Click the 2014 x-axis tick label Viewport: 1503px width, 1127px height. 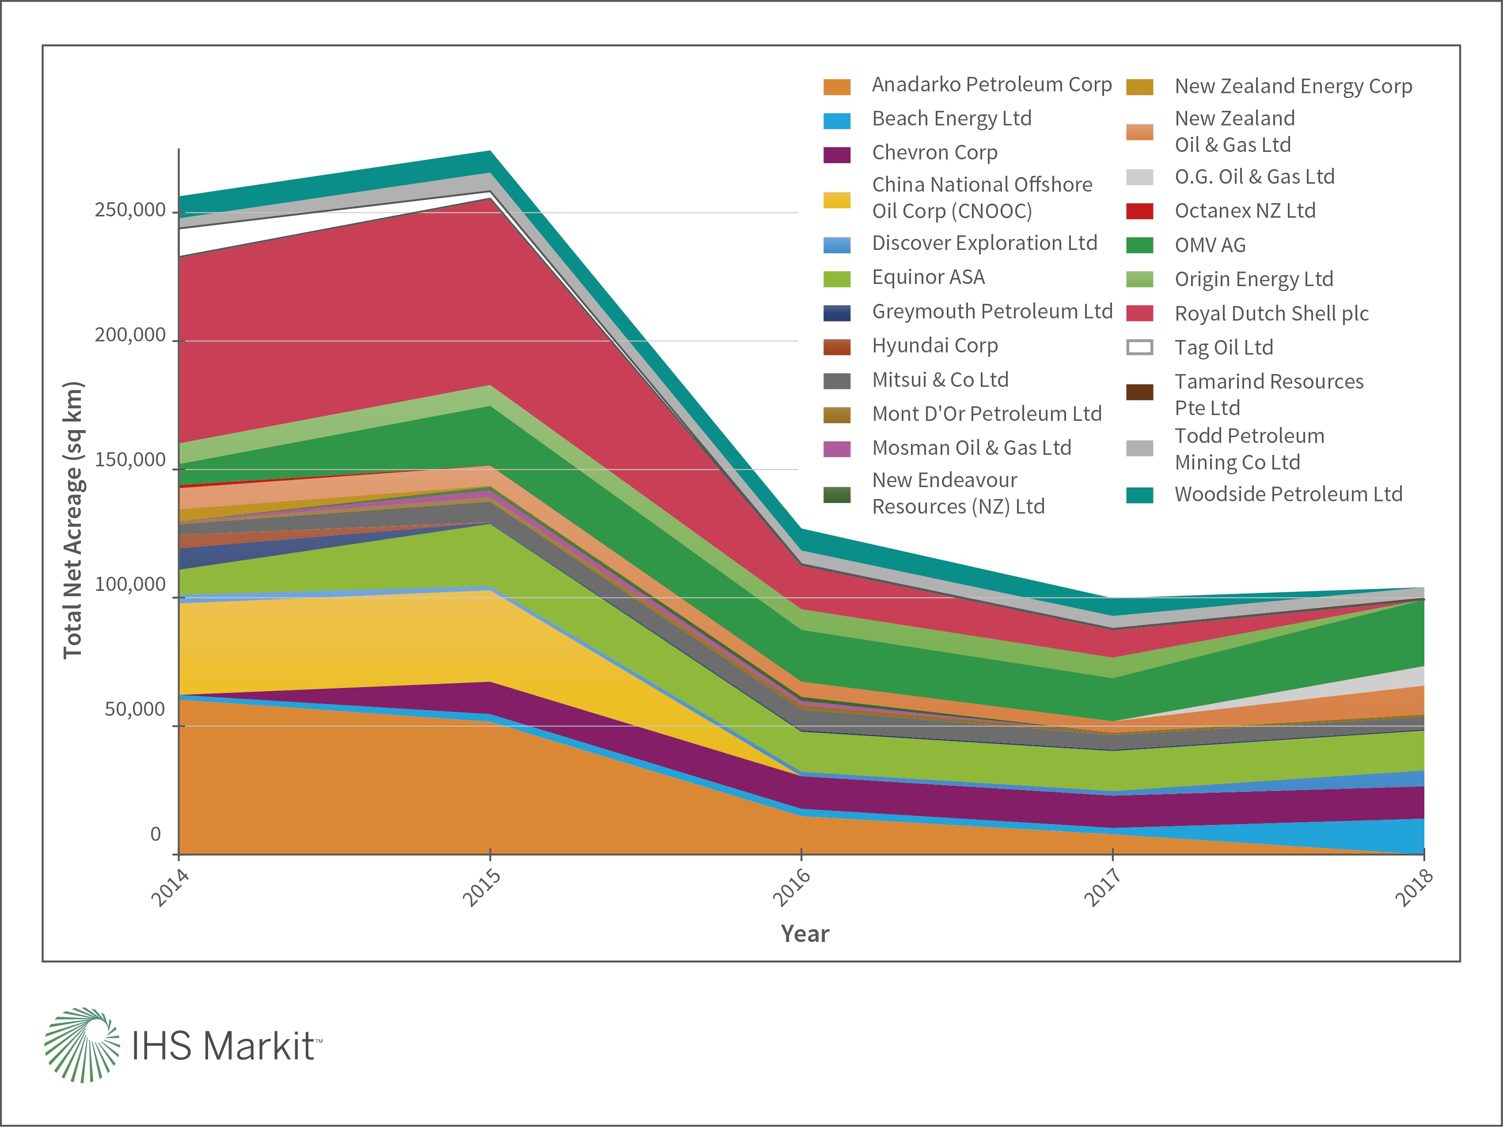coord(169,887)
